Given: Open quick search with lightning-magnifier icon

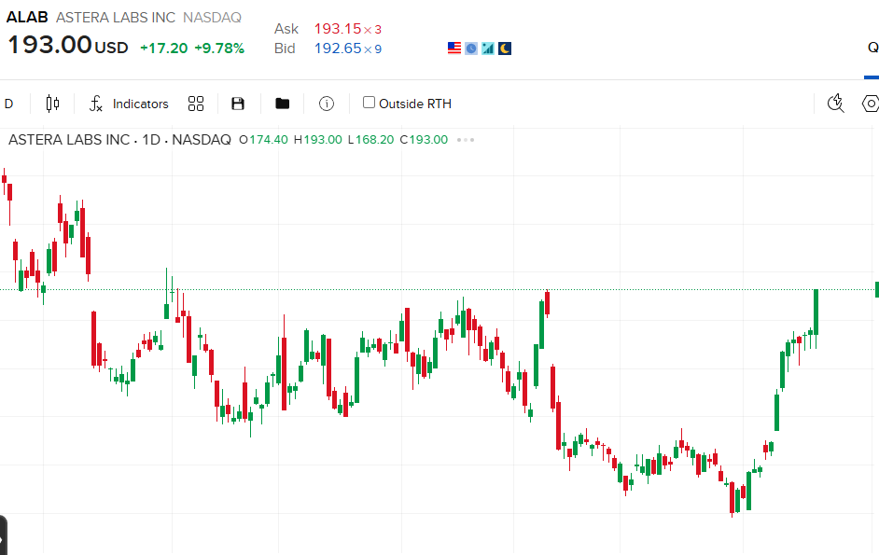Looking at the screenshot, I should 835,104.
